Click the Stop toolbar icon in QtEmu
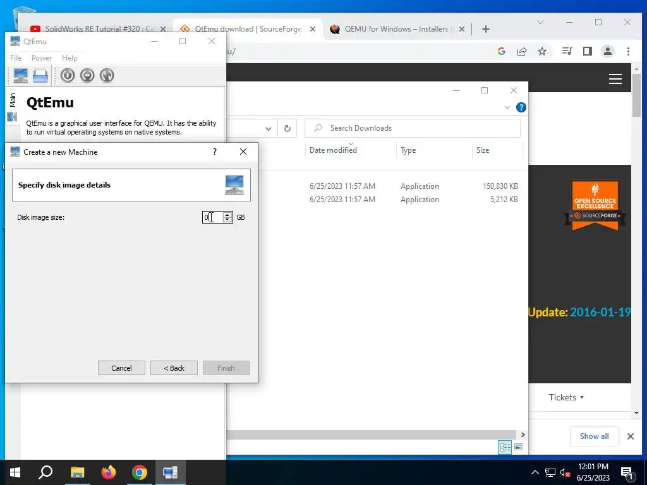647x485 pixels. 87,76
